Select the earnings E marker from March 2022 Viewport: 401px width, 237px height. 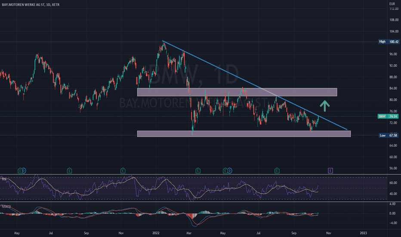[197, 171]
